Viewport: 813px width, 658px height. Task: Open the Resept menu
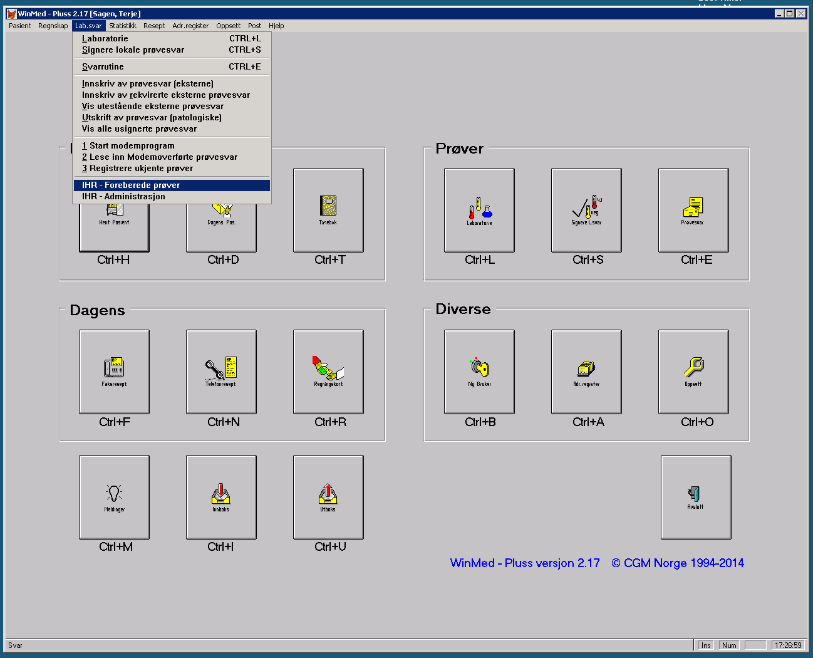coord(154,26)
